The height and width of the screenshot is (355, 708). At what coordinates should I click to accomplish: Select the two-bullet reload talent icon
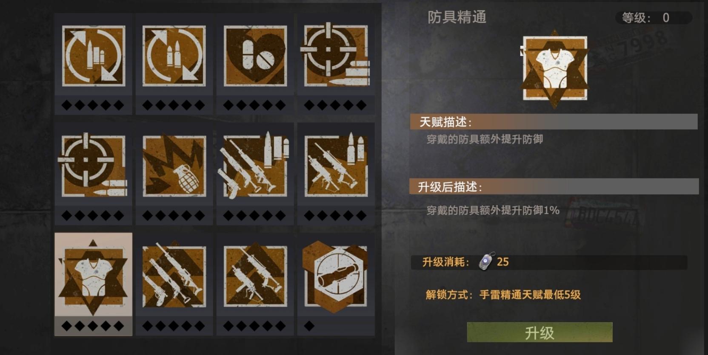pyautogui.click(x=174, y=56)
